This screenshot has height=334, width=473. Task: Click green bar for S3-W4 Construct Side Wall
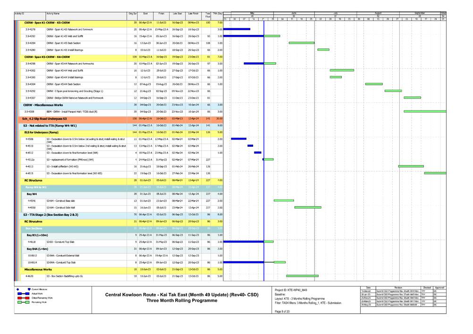(x=307, y=208)
